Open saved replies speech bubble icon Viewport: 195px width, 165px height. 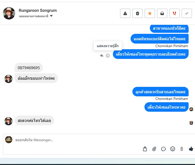[x=163, y=149]
